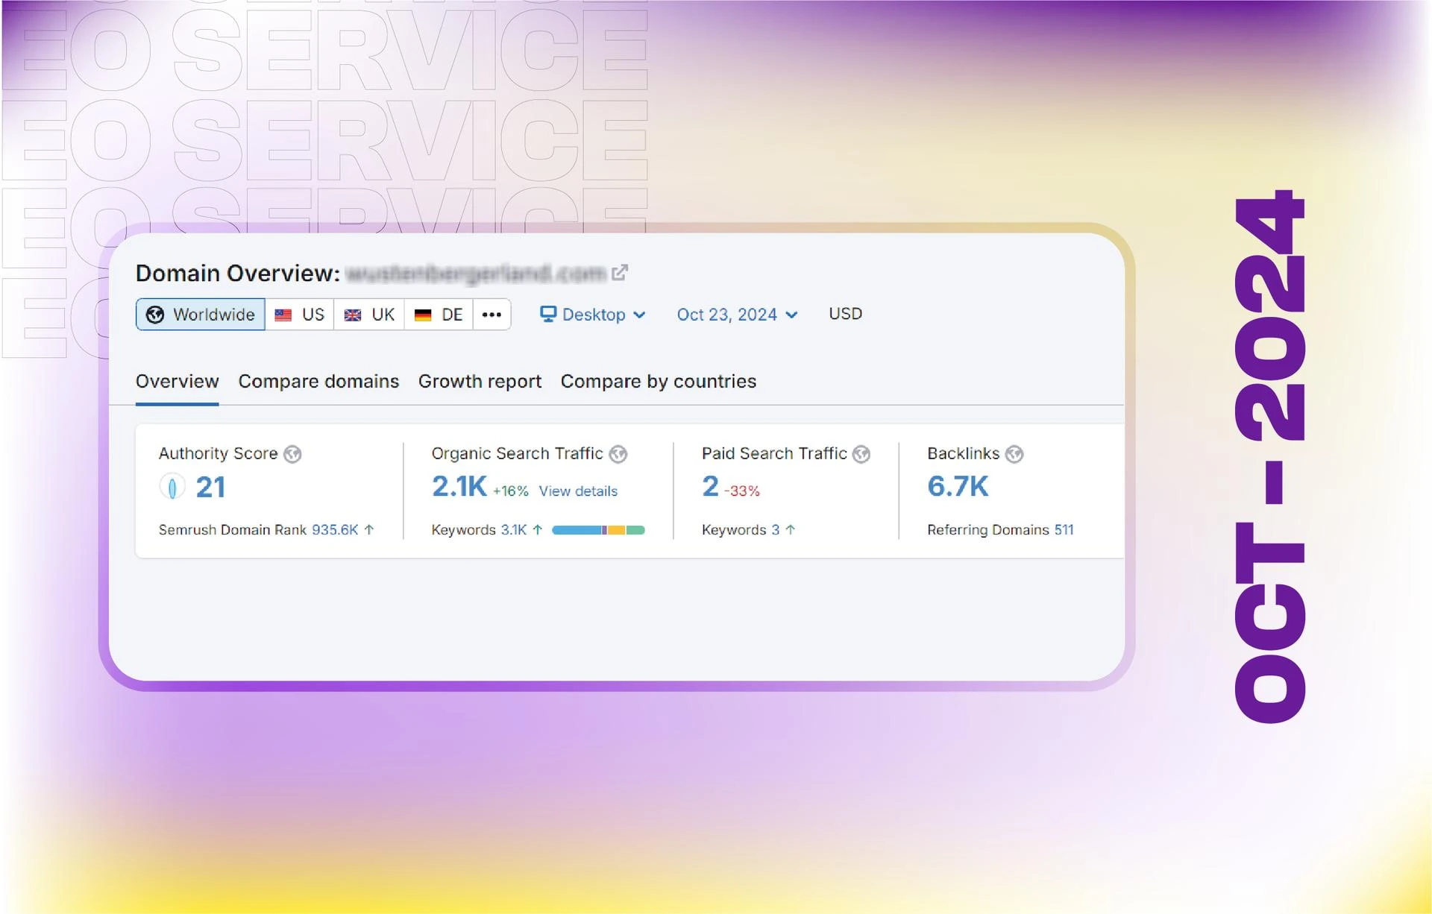The width and height of the screenshot is (1432, 914).
Task: Open the external link icon beside domain name
Action: click(619, 273)
